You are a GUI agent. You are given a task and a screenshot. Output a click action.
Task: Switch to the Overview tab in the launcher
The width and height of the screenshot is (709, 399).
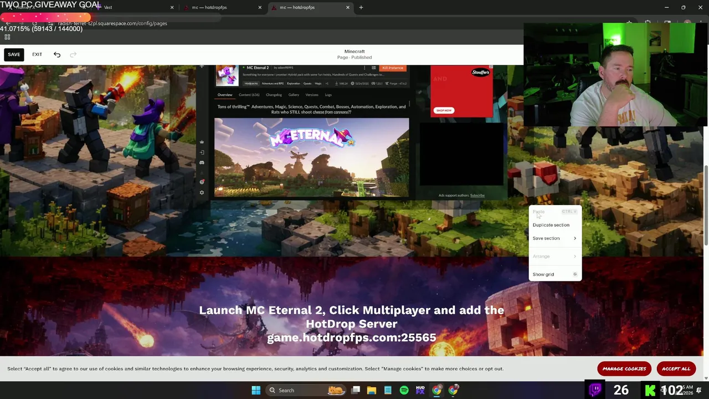pyautogui.click(x=225, y=95)
